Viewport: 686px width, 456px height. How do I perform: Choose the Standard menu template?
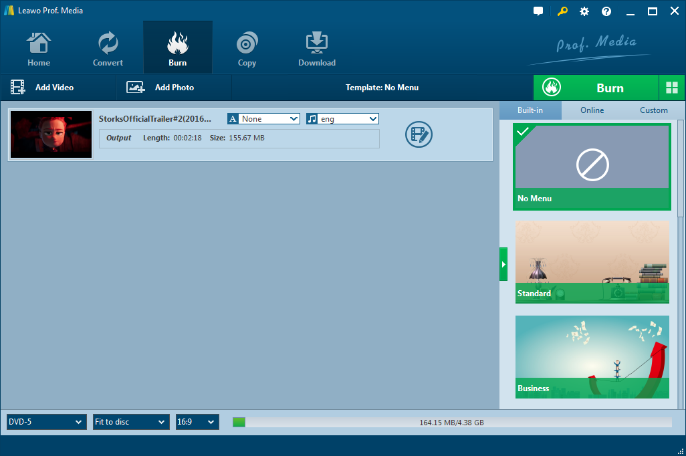pyautogui.click(x=592, y=261)
